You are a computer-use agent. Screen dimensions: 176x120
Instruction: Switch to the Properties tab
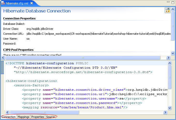pos(38,117)
